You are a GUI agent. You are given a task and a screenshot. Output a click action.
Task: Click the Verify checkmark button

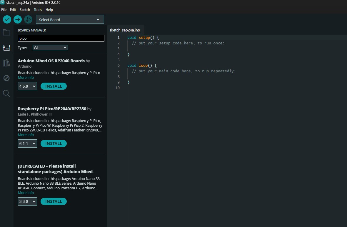click(x=7, y=19)
